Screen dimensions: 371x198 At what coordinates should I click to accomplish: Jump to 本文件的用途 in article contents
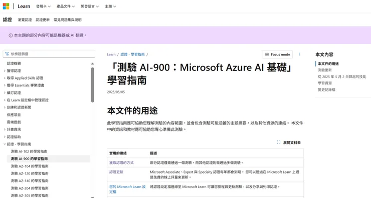328,63
